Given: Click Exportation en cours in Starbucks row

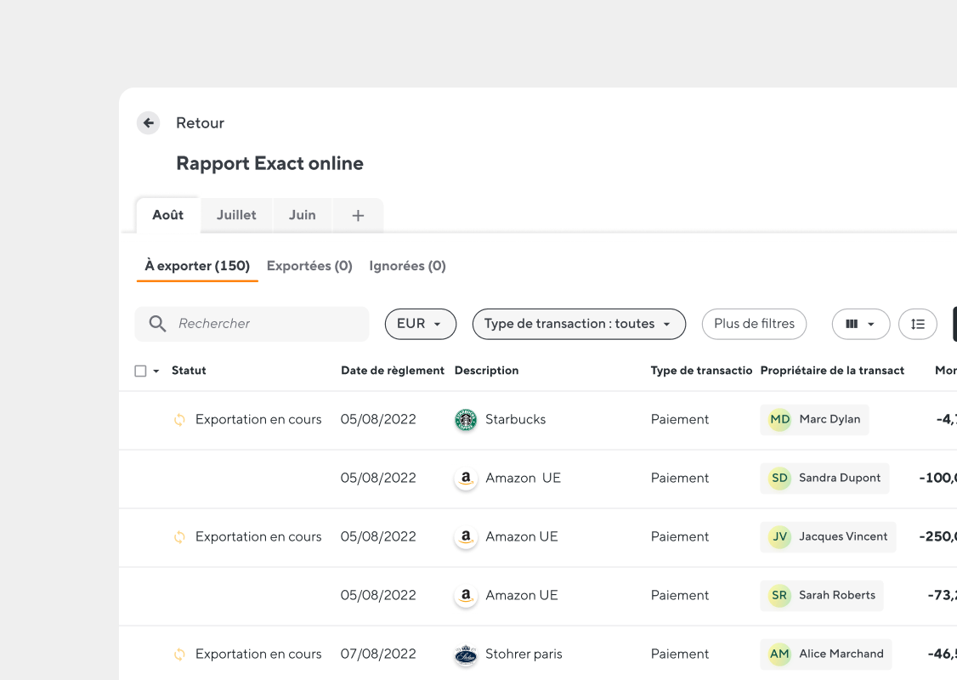Looking at the screenshot, I should click(x=258, y=419).
